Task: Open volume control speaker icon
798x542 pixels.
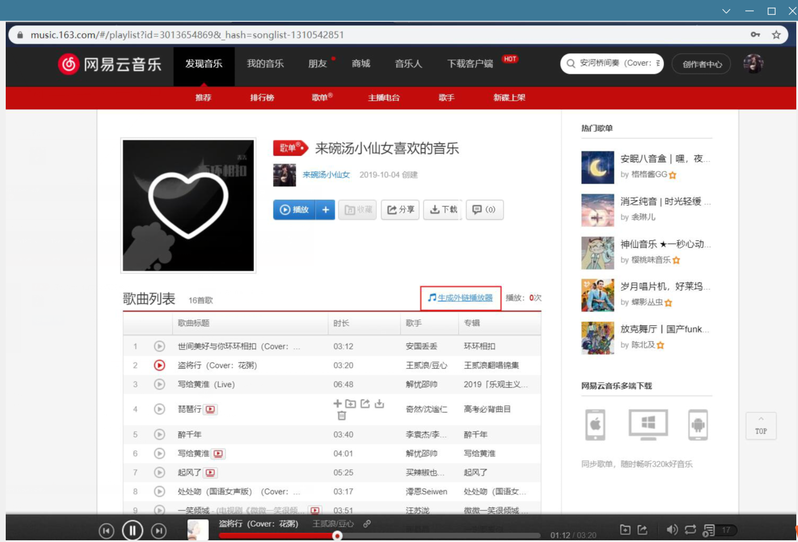Action: pyautogui.click(x=672, y=530)
